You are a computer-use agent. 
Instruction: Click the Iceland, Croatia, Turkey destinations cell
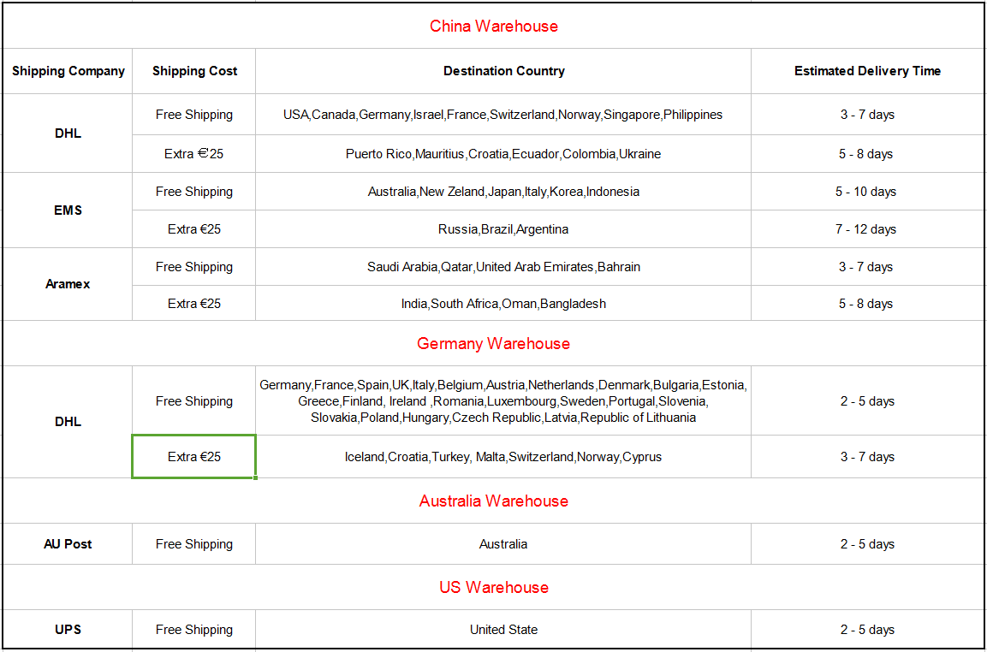[x=503, y=457]
